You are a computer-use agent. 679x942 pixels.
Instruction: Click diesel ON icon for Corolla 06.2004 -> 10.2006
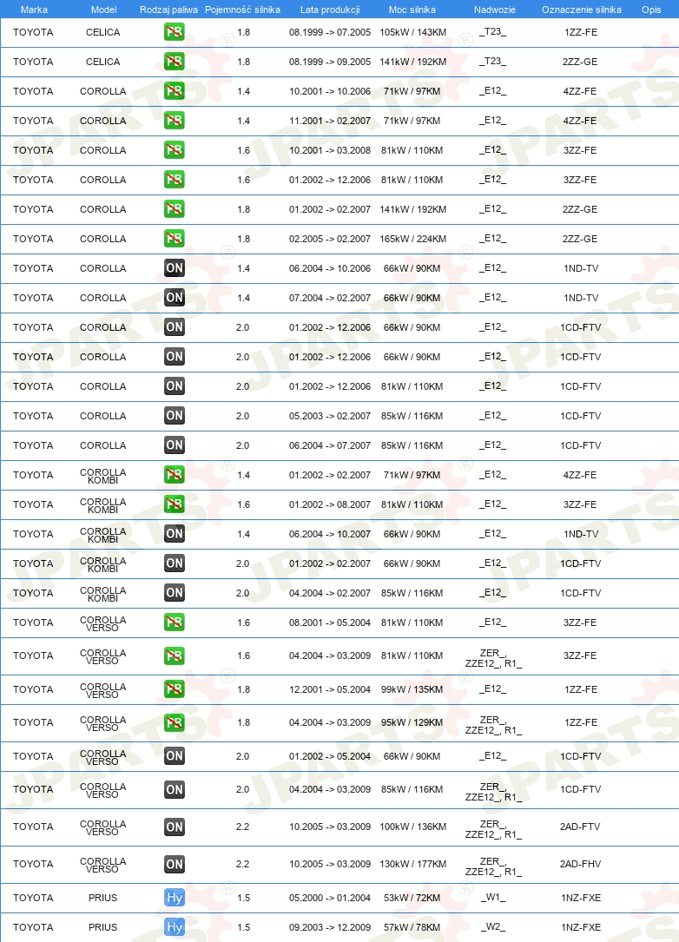click(x=175, y=268)
